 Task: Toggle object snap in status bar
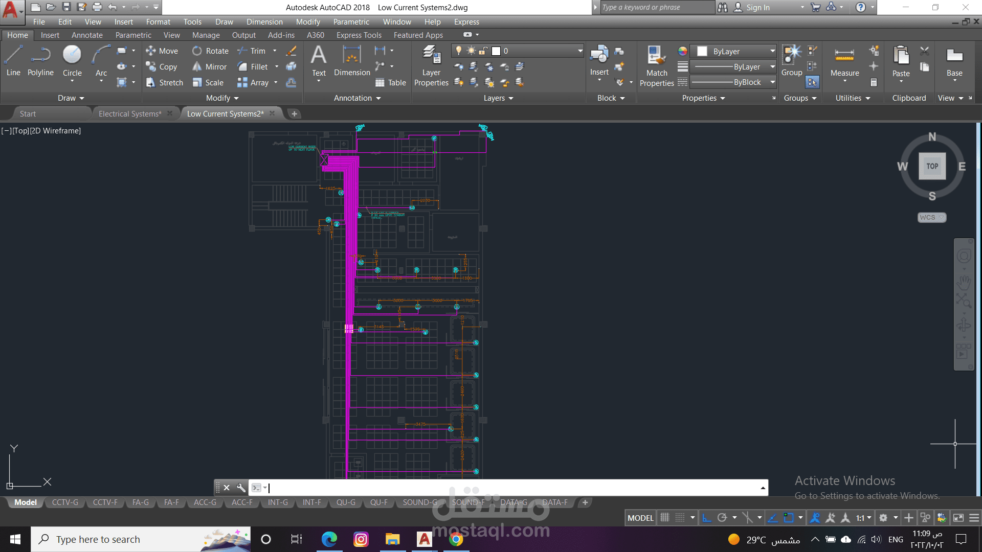(788, 518)
